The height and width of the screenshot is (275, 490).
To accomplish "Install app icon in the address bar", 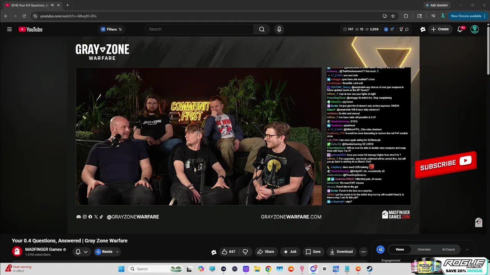I will coord(385,16).
